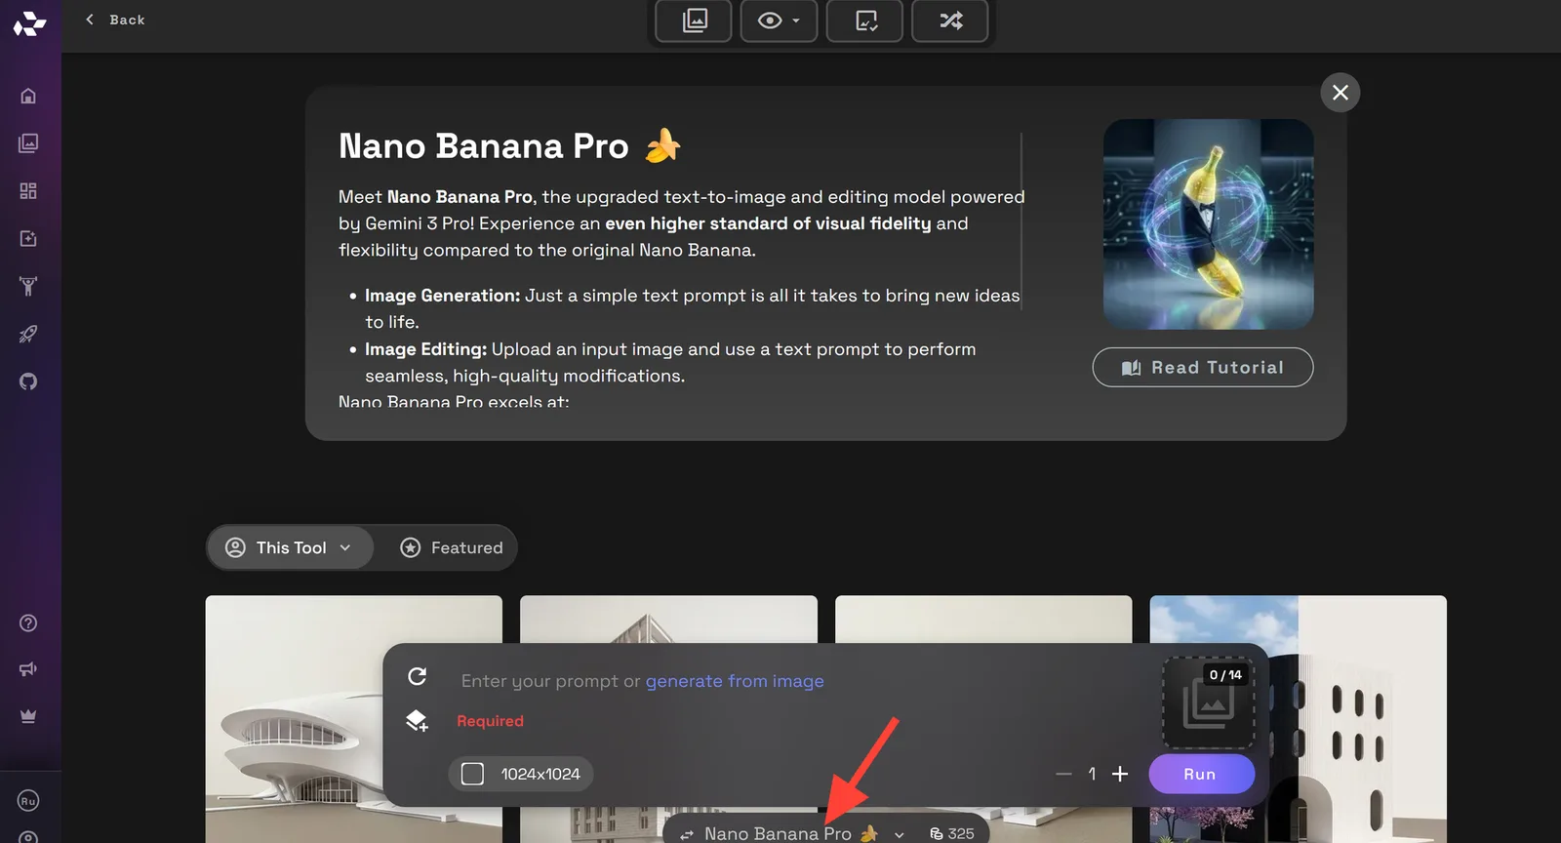Click the Nano Banana Pro preview thumbnail
Viewport: 1561px width, 843px height.
coord(1208,224)
